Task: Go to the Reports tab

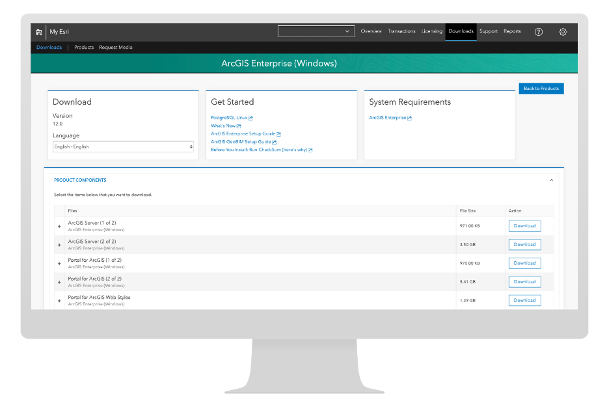Action: click(512, 31)
